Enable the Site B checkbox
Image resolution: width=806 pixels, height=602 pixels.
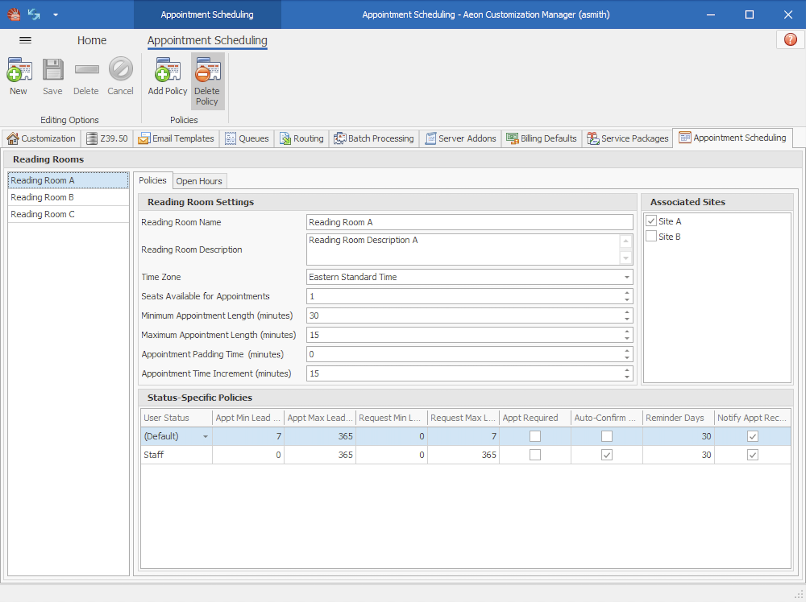pos(651,236)
